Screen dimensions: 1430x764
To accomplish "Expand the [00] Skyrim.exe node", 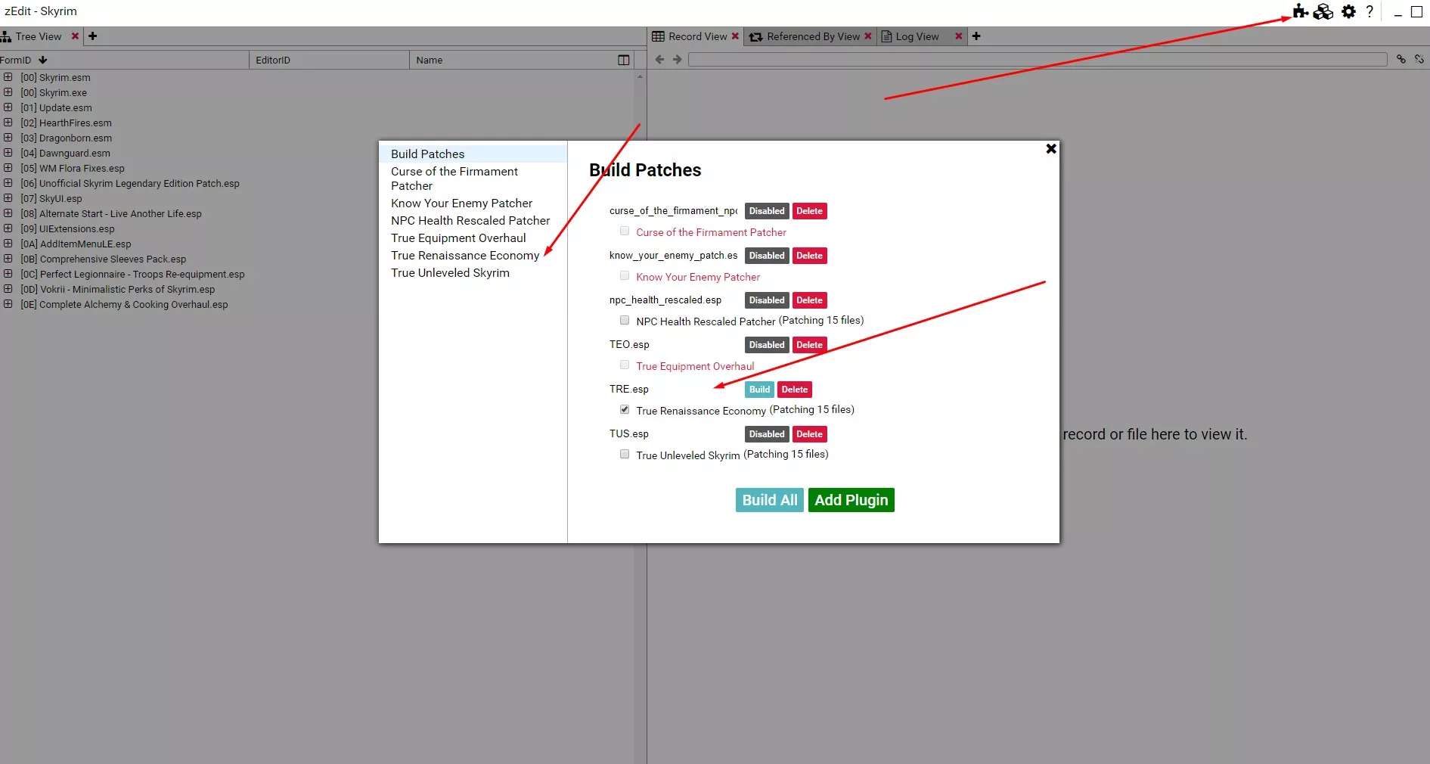I will click(8, 92).
